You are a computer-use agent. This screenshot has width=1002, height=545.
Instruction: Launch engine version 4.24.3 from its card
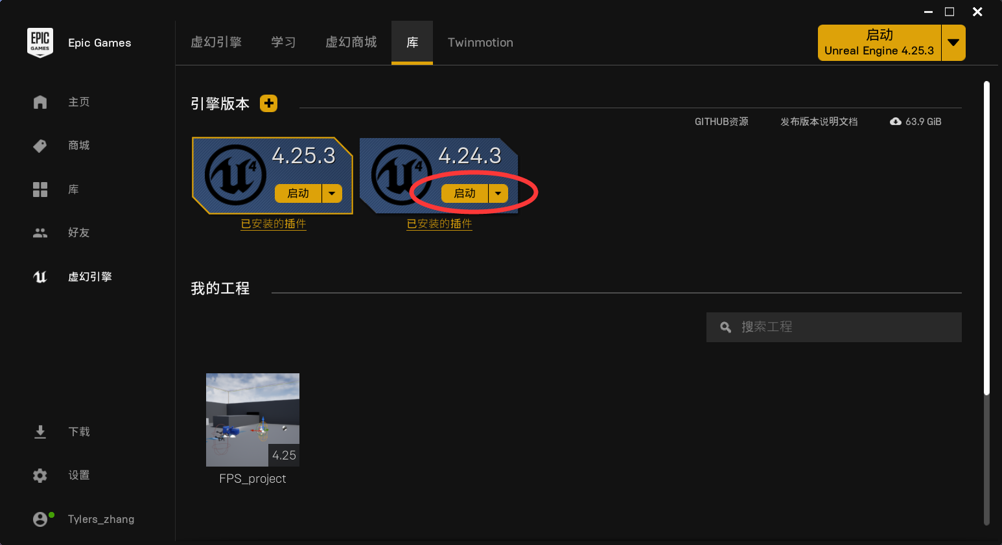pyautogui.click(x=465, y=193)
